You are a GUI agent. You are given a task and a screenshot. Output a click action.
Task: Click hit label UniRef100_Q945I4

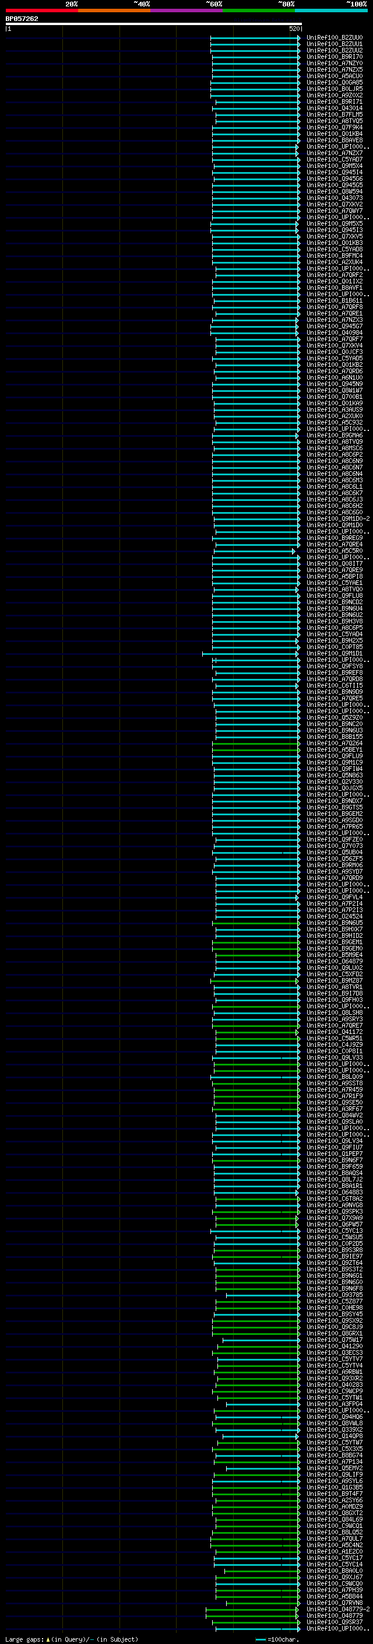coord(334,172)
